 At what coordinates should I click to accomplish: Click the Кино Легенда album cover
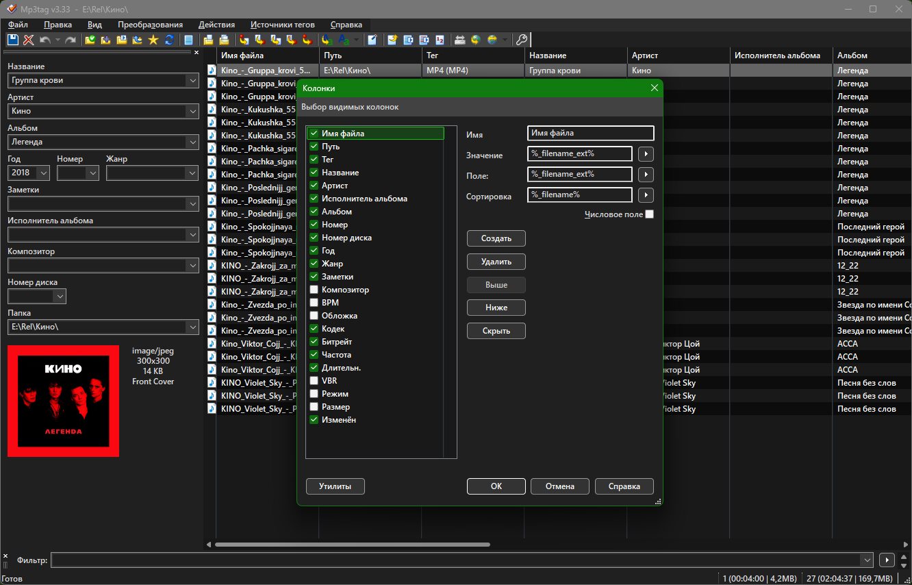click(x=63, y=401)
